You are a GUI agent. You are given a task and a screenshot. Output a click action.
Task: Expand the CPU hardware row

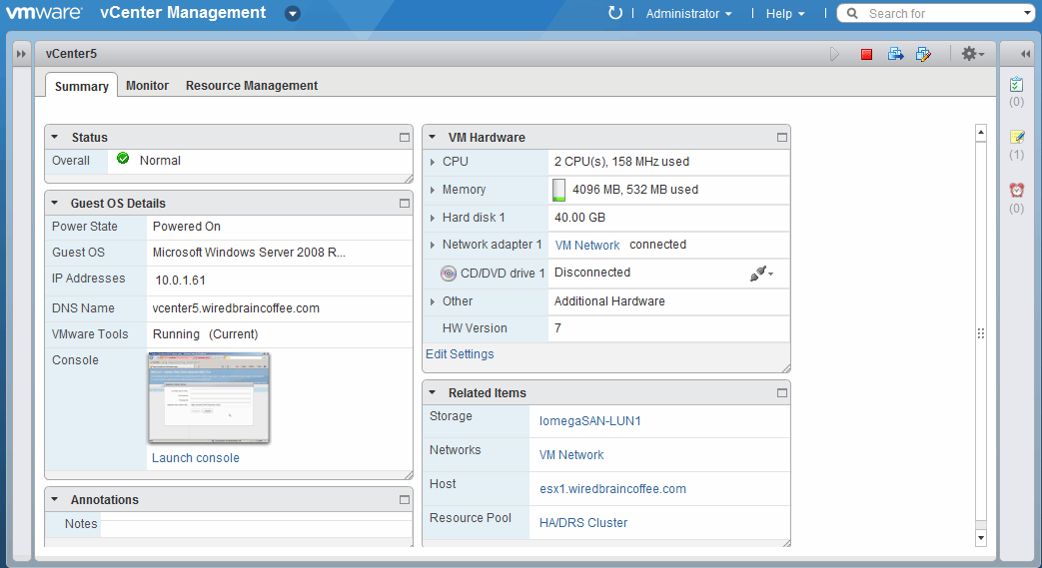[433, 162]
